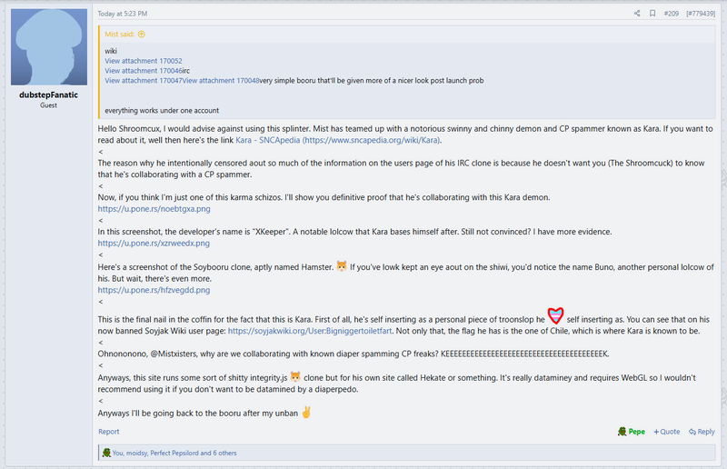This screenshot has height=469, width=727.
Task: Open the hfzvegdd.png image link
Action: tap(154, 290)
